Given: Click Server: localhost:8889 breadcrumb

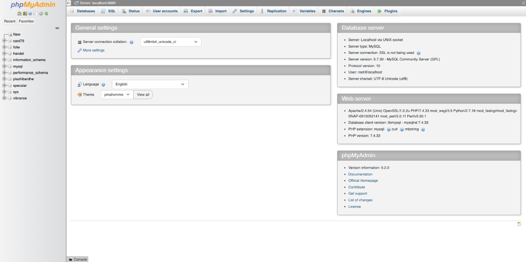Looking at the screenshot, I should click(x=98, y=3).
